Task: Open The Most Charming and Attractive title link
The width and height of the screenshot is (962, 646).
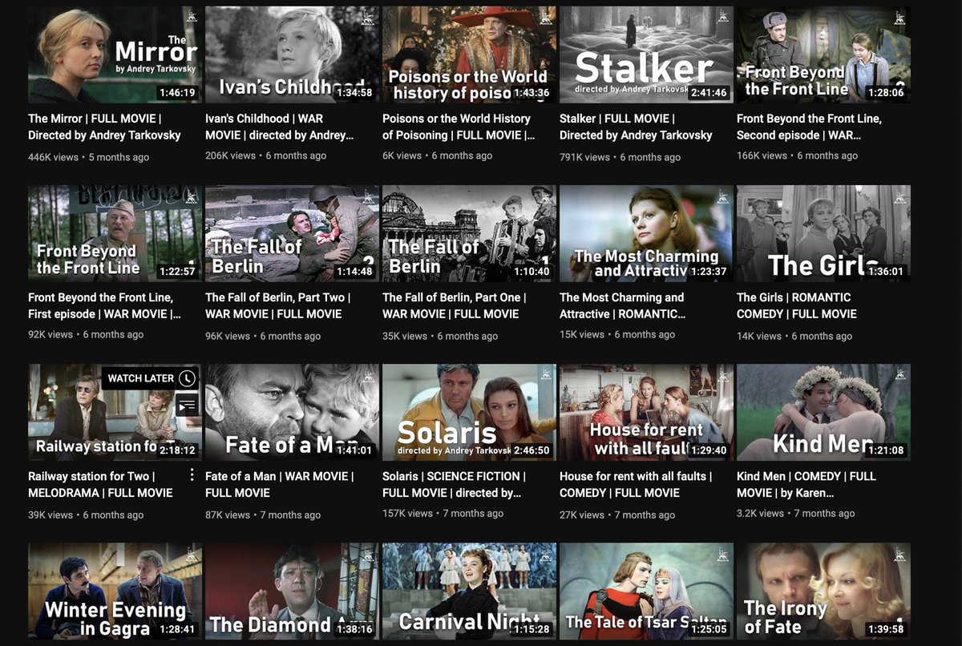Action: 621,305
